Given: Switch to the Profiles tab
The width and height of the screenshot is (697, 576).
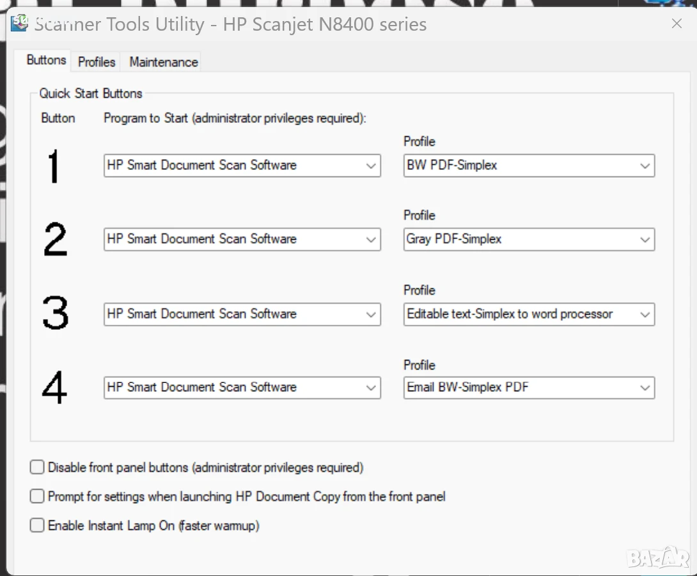Looking at the screenshot, I should (x=97, y=62).
